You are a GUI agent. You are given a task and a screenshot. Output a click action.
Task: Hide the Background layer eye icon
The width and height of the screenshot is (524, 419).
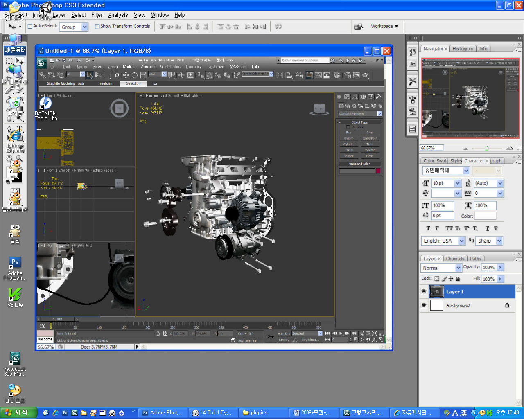click(424, 305)
